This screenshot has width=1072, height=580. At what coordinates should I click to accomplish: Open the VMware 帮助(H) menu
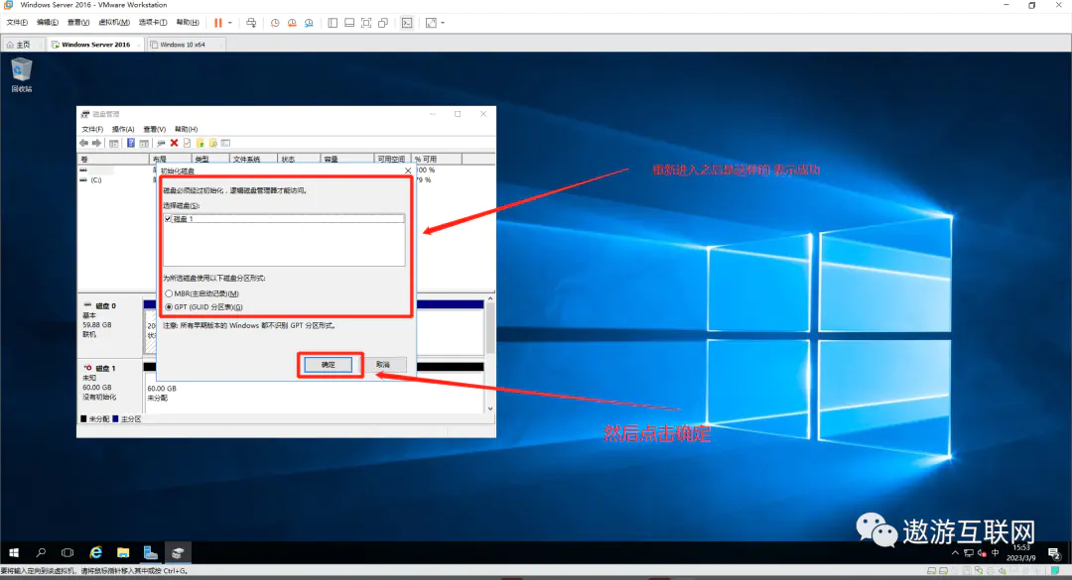pos(188,23)
